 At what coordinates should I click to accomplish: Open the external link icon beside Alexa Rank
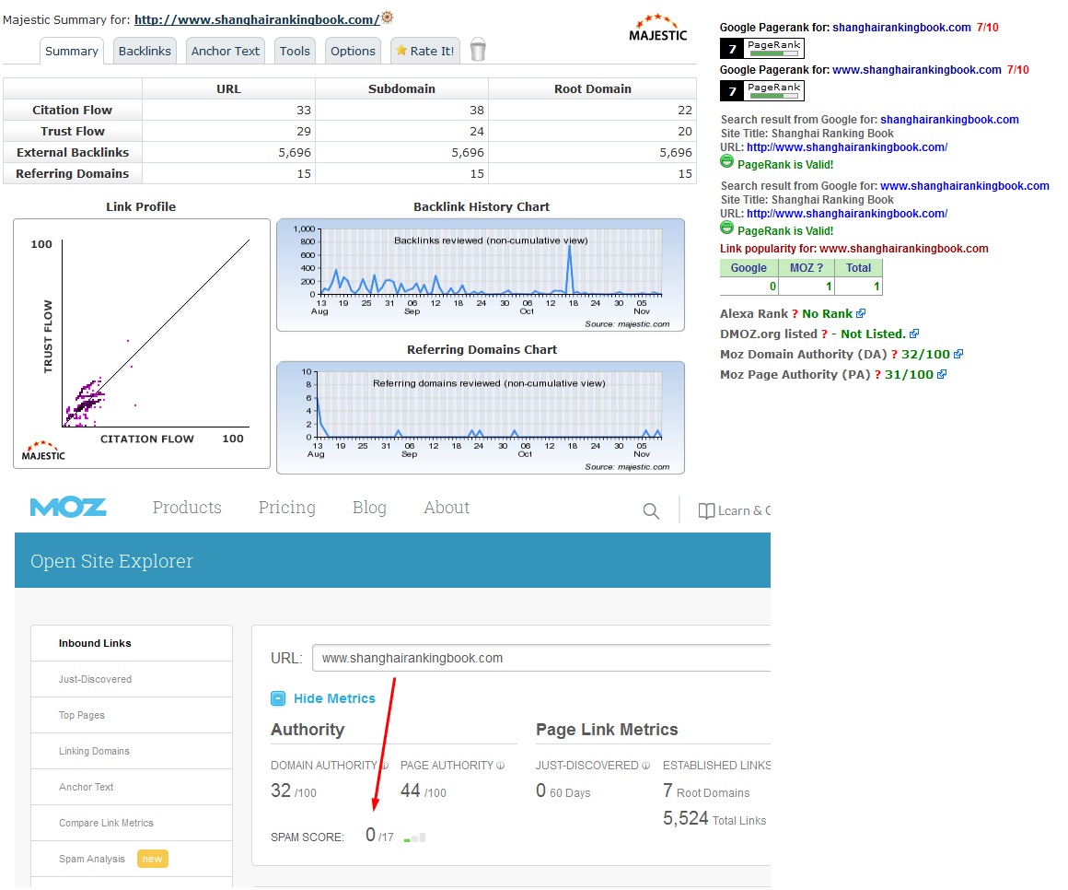(861, 314)
